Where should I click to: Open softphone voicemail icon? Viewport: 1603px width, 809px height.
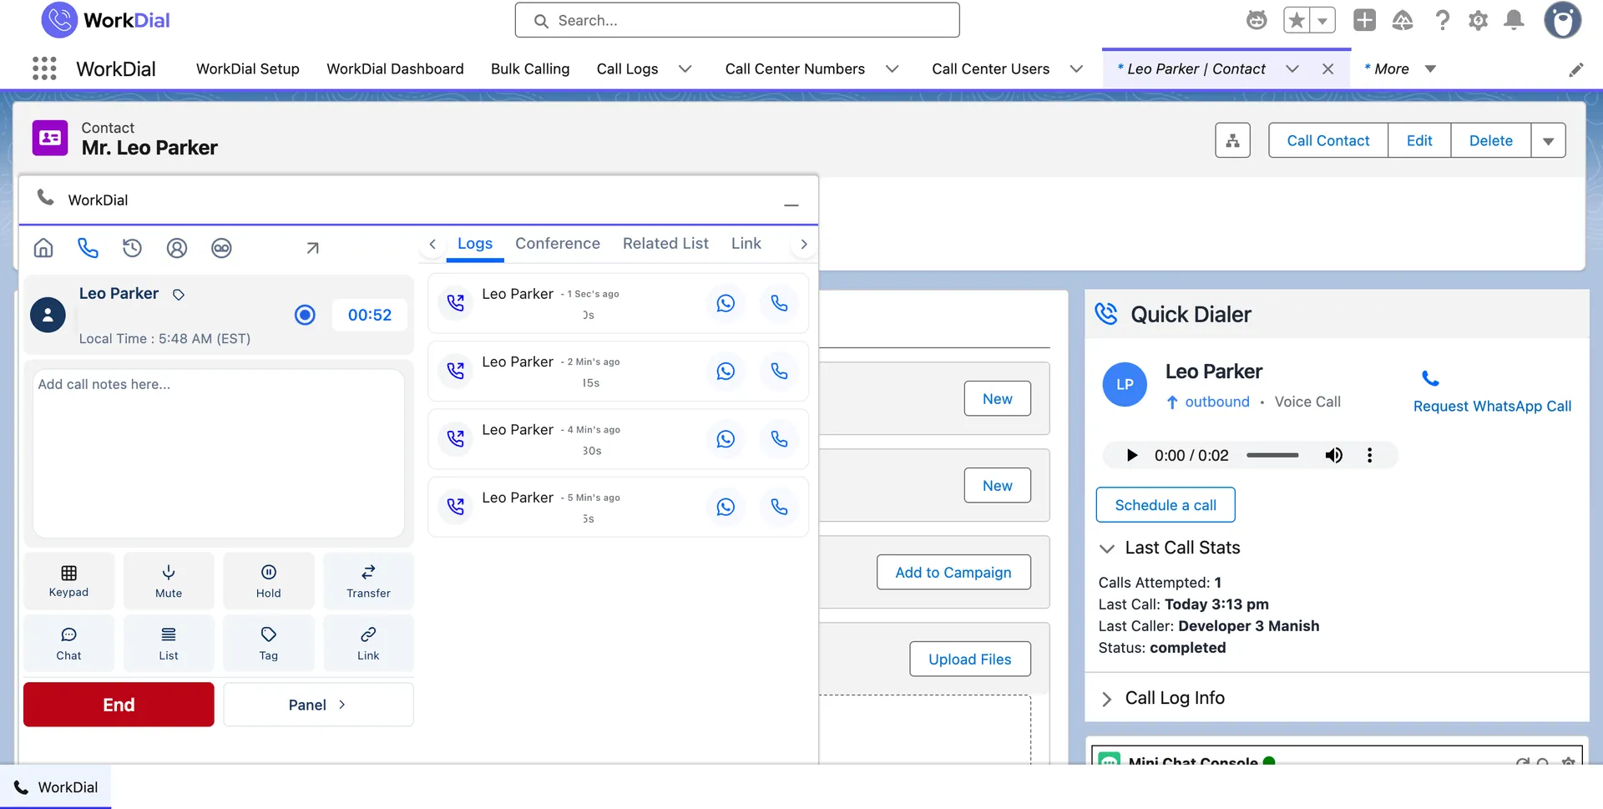tap(221, 248)
